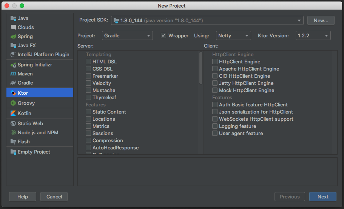Click the Java project type icon
The width and height of the screenshot is (344, 209).
pyautogui.click(x=13, y=18)
